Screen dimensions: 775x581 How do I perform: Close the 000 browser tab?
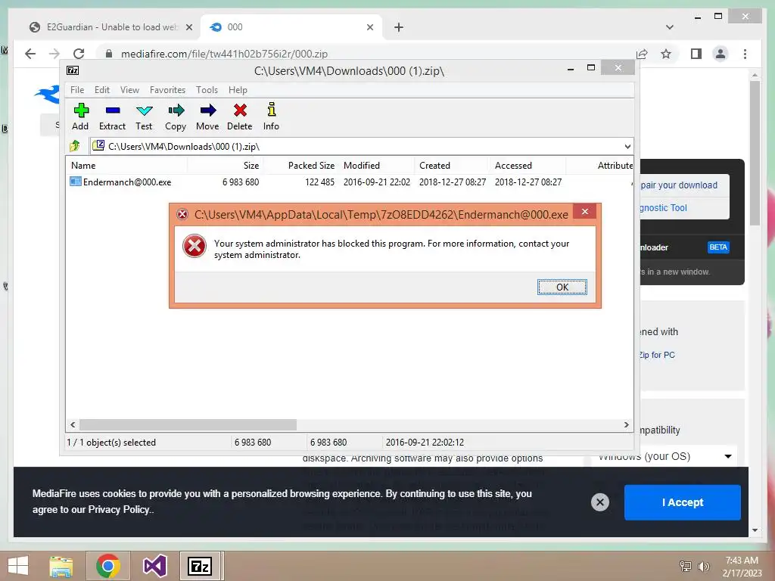[x=369, y=28]
